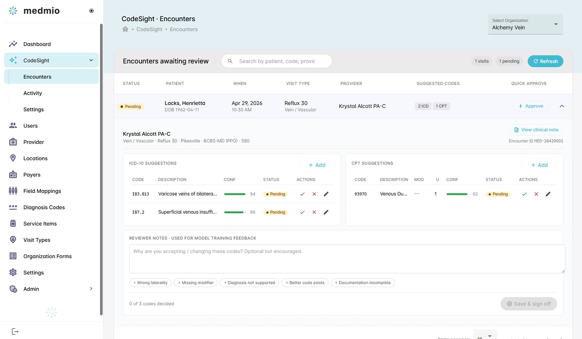Click the Provider medical bag icon
Viewport: 582px width, 339px height.
[x=13, y=142]
